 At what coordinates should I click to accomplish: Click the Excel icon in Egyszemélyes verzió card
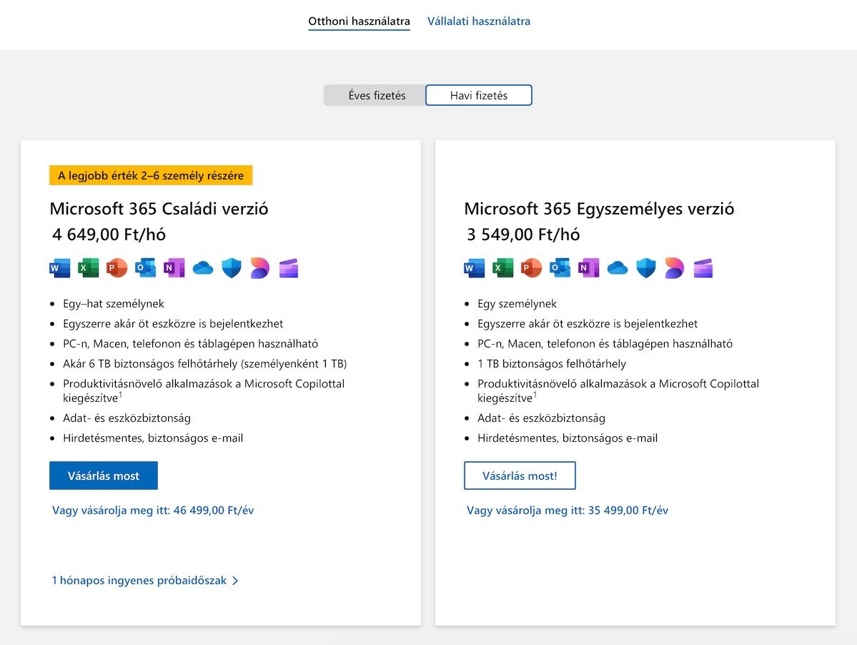tap(502, 268)
